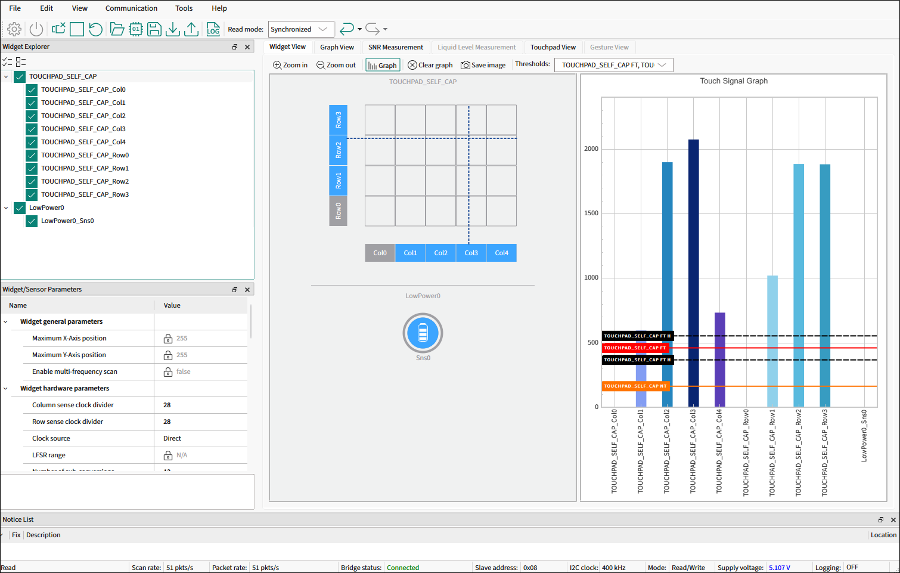Click the Disconnect icon in the toolbar
900x573 pixels.
point(58,29)
